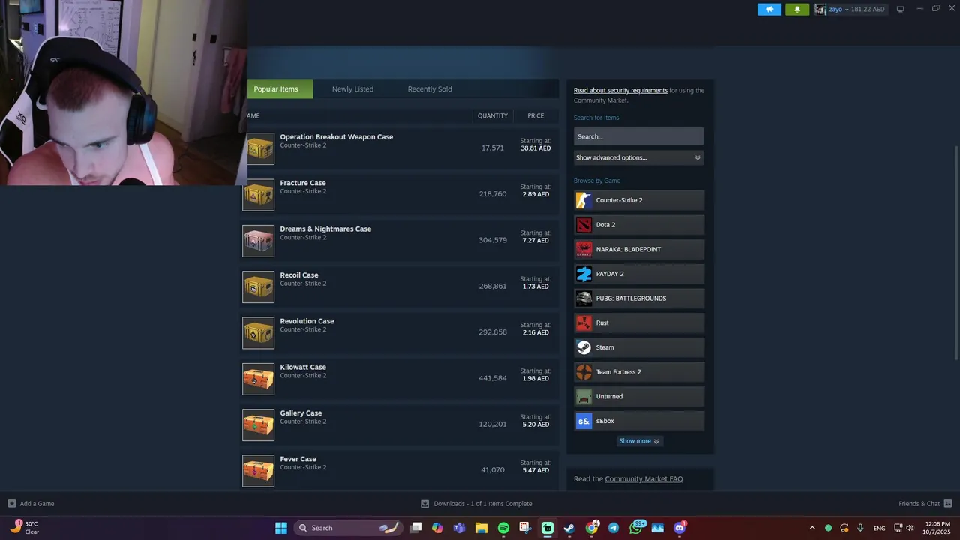Open Dreams & Nightmares Case image
960x540 pixels.
click(259, 241)
